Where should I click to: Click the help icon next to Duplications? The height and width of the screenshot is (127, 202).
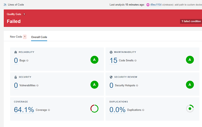coord(143,110)
